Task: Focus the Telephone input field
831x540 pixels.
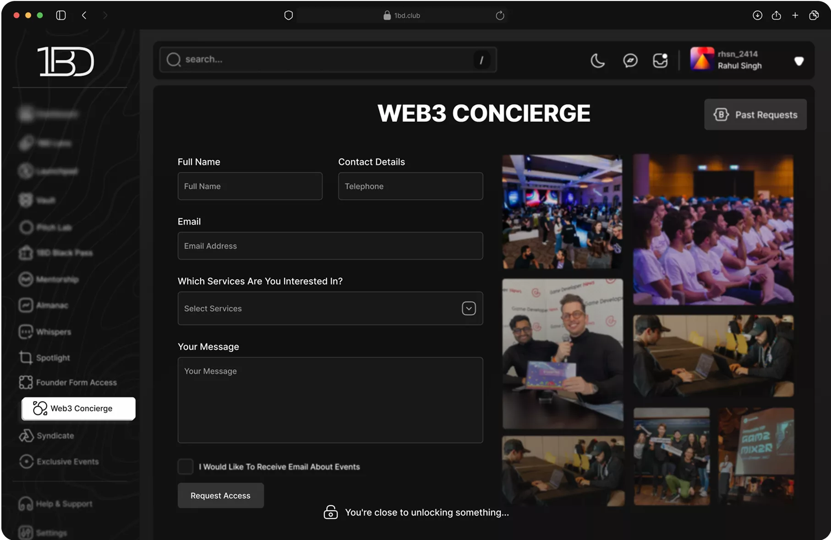Action: point(410,186)
